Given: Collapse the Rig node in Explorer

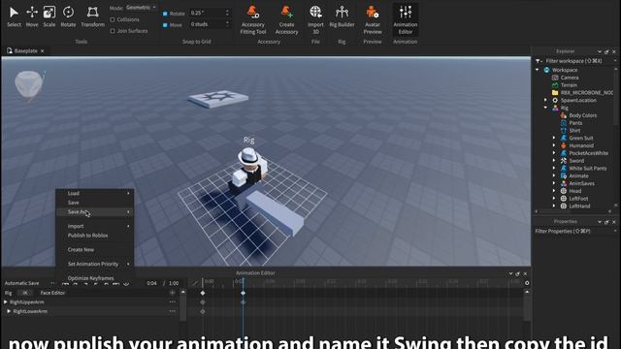Looking at the screenshot, I should [545, 108].
